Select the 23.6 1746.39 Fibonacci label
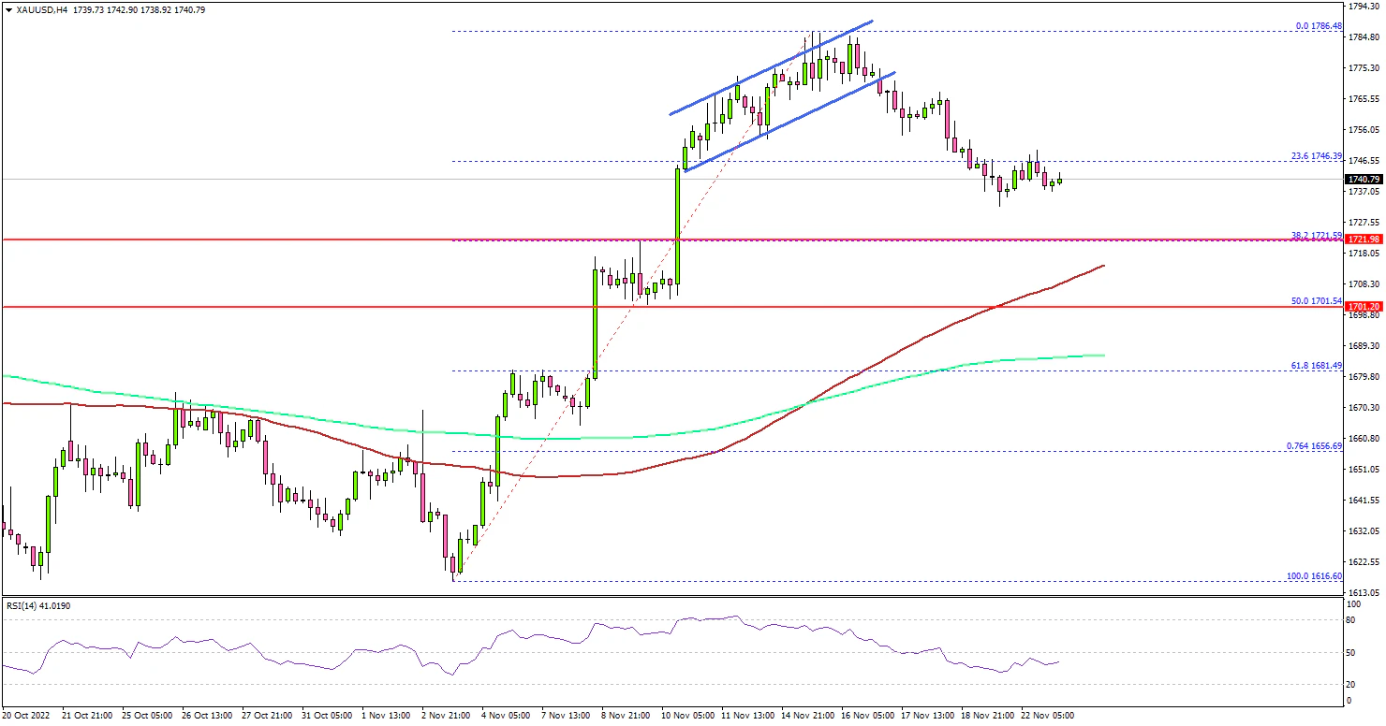The width and height of the screenshot is (1386, 726). click(x=1317, y=156)
